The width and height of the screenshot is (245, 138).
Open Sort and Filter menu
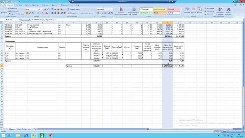(220, 11)
